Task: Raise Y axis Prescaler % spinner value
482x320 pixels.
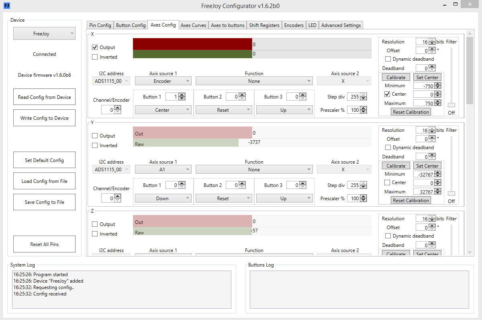Action: 364,197
